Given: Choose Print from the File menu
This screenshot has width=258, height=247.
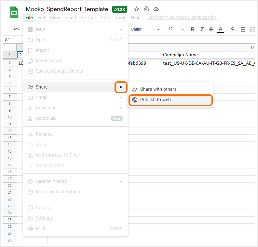Looking at the screenshot, I should coord(75,228).
